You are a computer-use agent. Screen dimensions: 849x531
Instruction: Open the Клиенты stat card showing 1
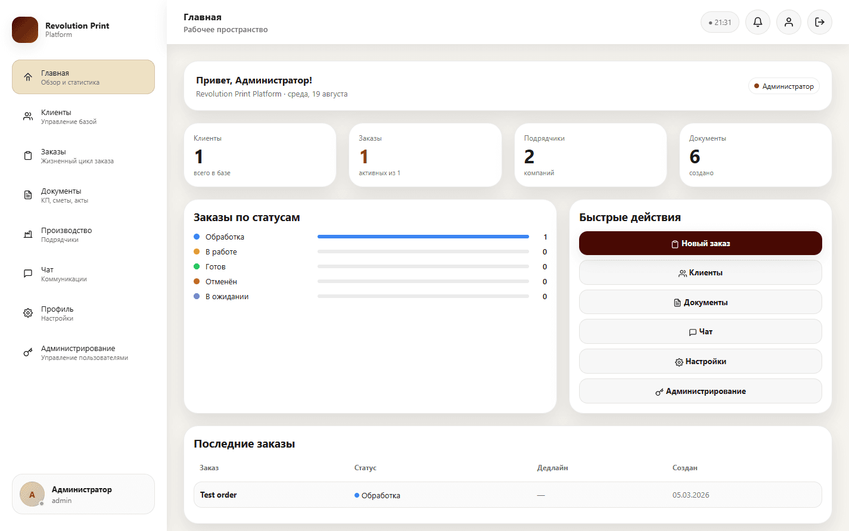260,155
